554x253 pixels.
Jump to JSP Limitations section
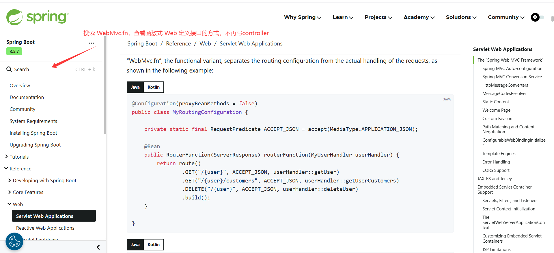click(x=497, y=250)
